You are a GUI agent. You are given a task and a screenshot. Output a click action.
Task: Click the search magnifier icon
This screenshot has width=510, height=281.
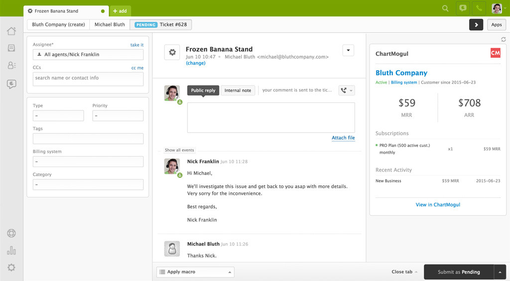click(x=445, y=8)
